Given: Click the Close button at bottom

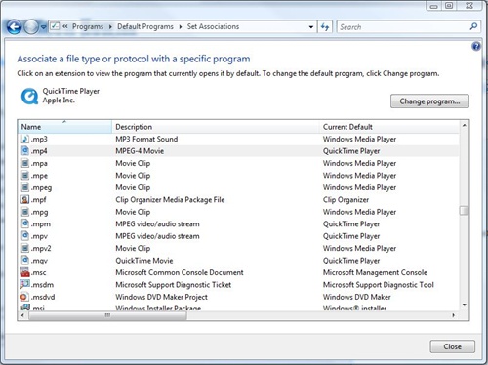Looking at the screenshot, I should tap(452, 346).
